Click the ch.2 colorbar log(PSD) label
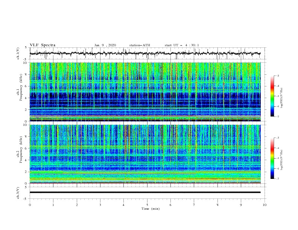The width and height of the screenshot is (298, 230). point(282,160)
